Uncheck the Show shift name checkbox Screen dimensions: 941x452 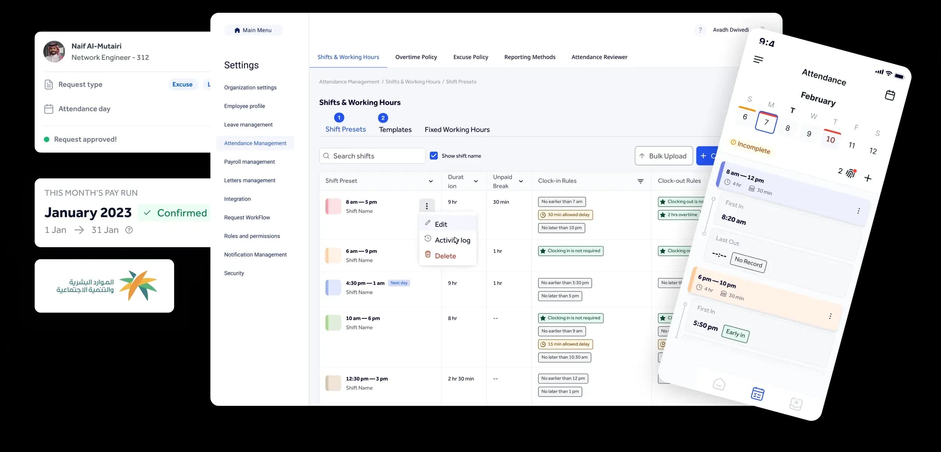coord(434,156)
